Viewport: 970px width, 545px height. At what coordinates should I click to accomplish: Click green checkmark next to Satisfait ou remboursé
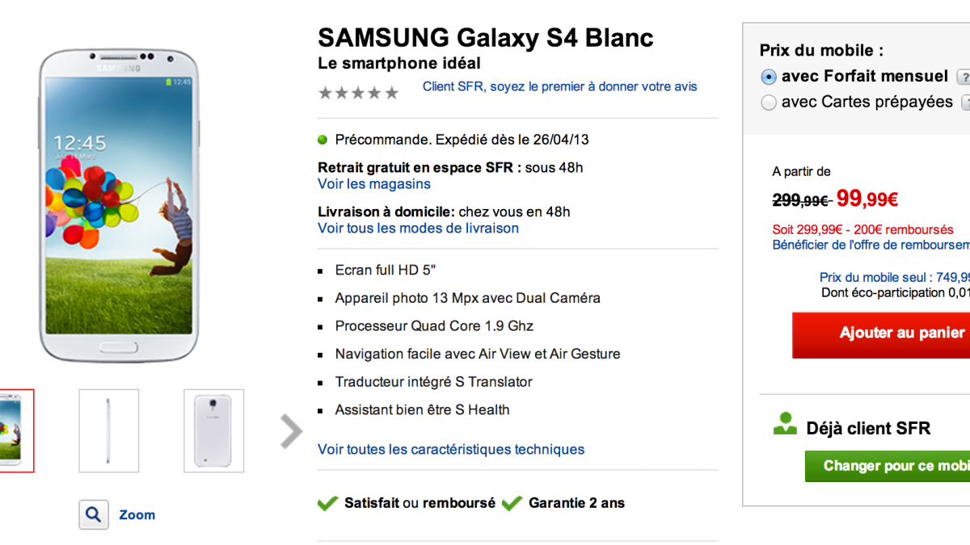click(327, 503)
